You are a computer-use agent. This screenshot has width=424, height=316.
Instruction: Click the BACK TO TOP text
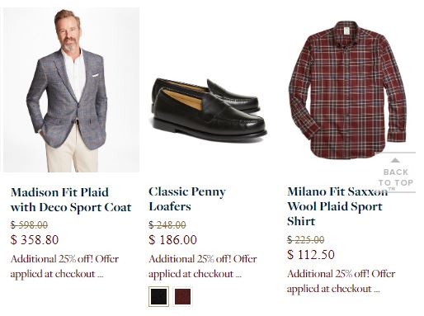point(396,177)
